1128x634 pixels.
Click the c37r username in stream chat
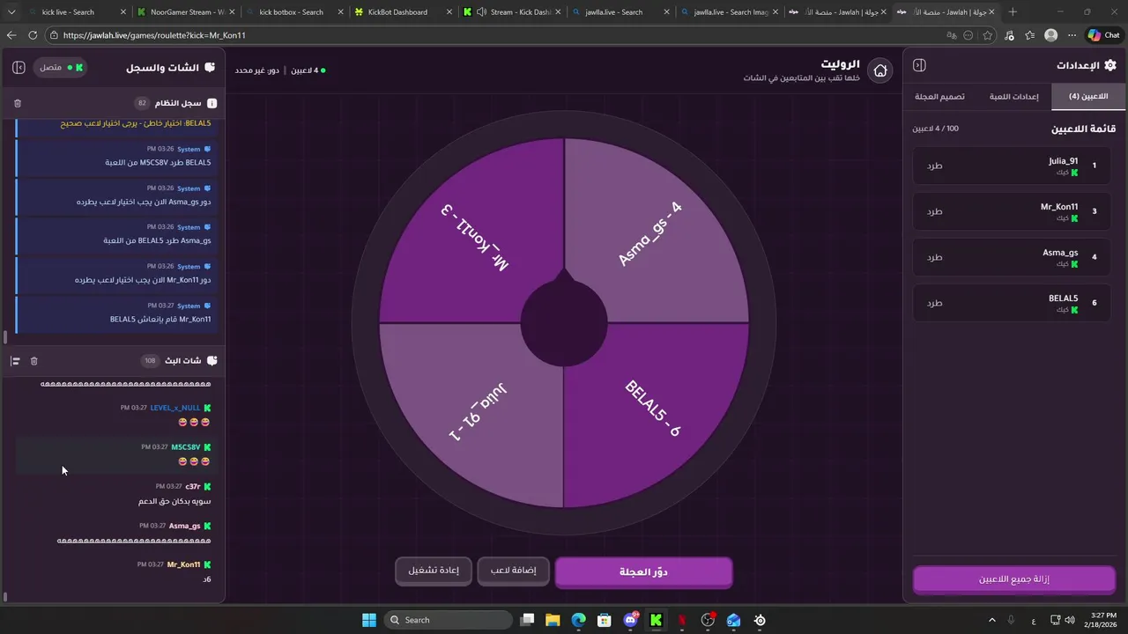[x=193, y=486]
